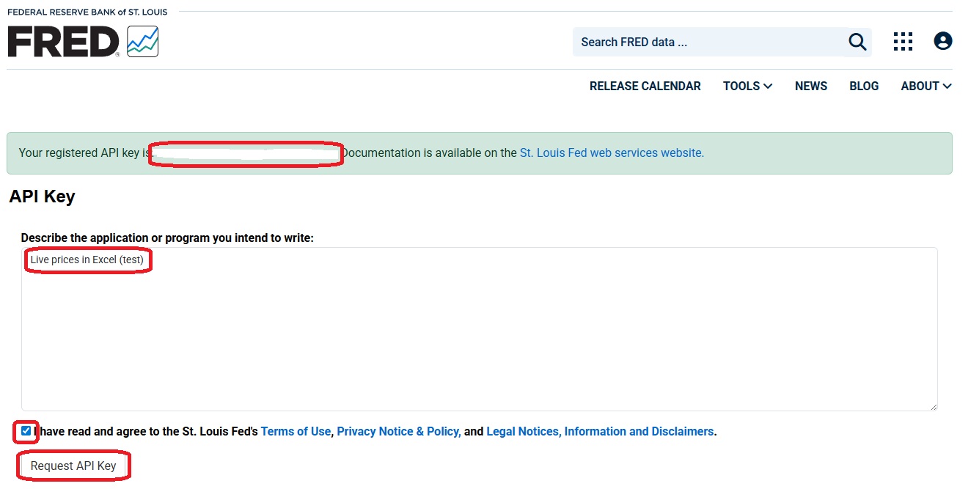Toggle the terms agreement checkbox
The height and width of the screenshot is (489, 979).
click(x=26, y=431)
